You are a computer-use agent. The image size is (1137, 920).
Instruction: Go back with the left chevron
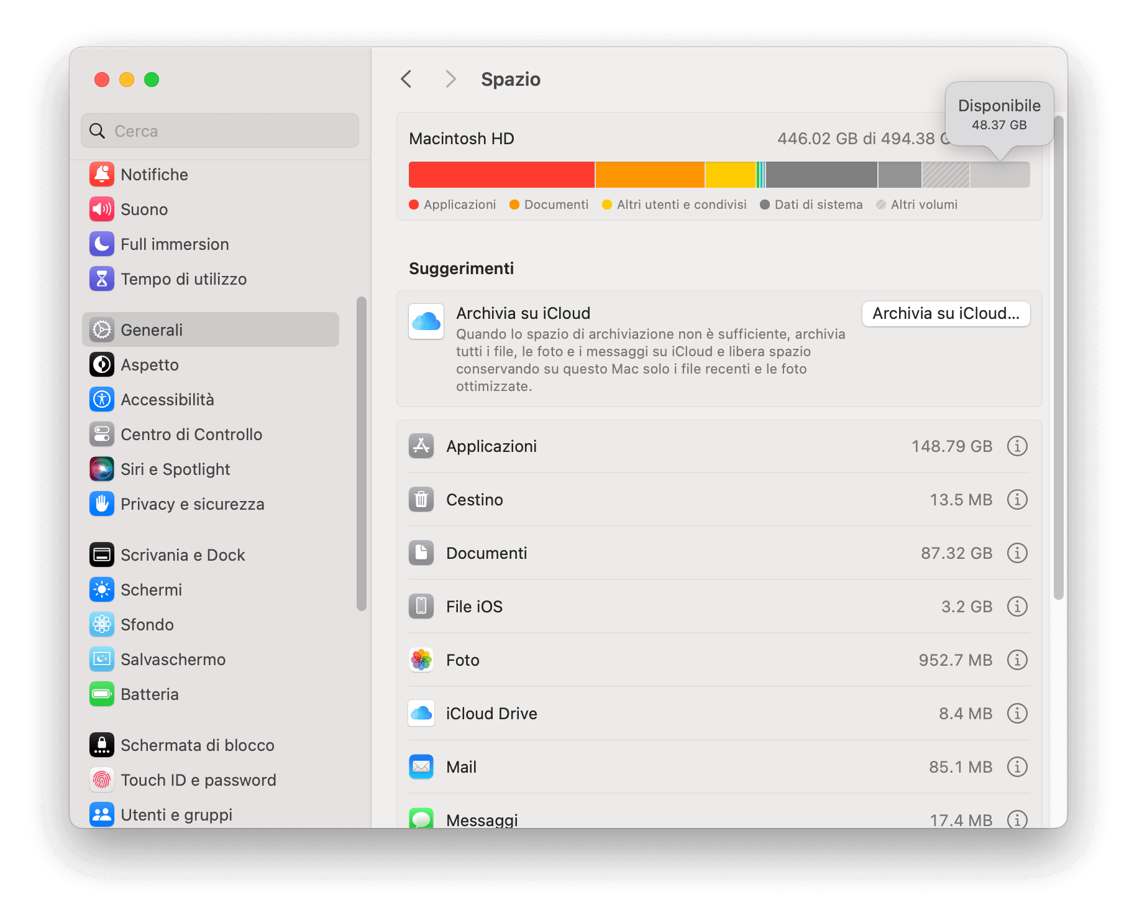click(x=406, y=80)
